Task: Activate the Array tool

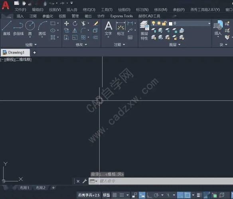Action: coord(83,37)
